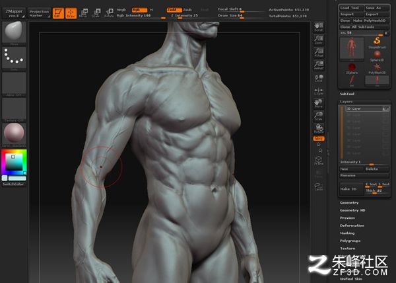Select the large human figure tool thumbnail

click(x=352, y=49)
